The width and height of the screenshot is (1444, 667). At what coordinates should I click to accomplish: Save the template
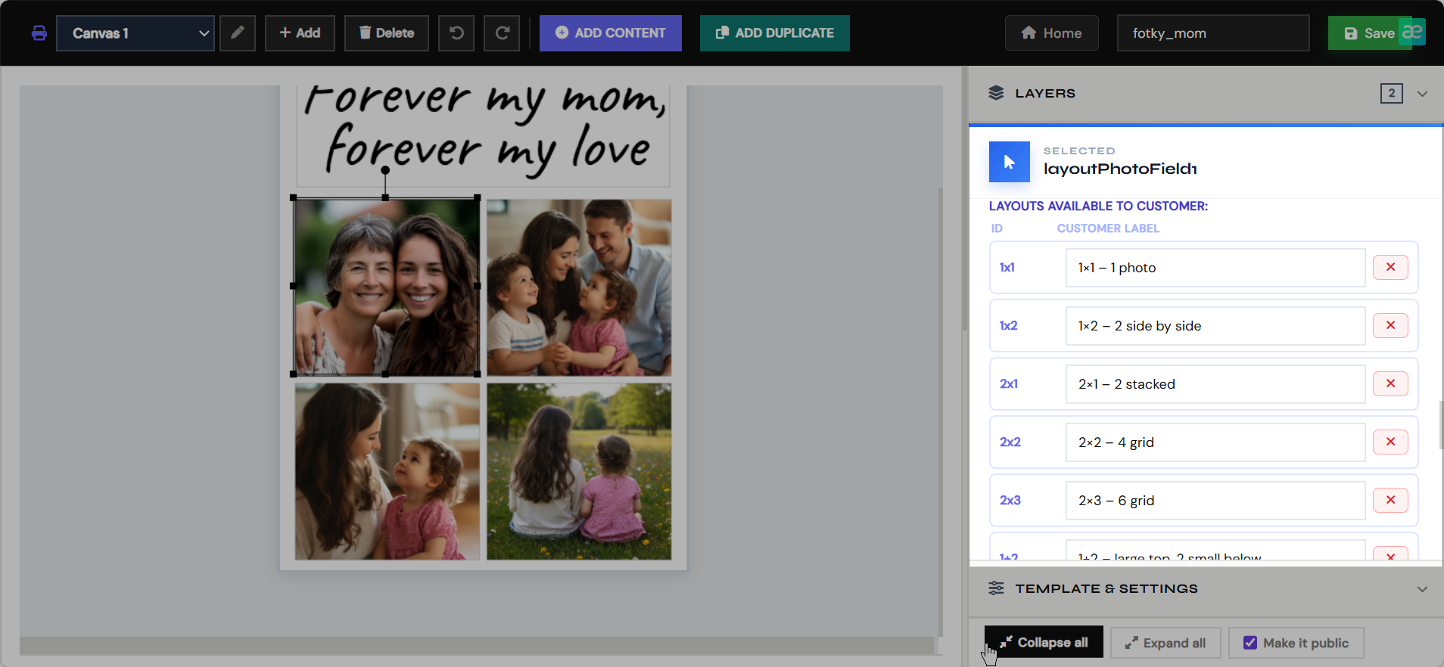click(1364, 33)
